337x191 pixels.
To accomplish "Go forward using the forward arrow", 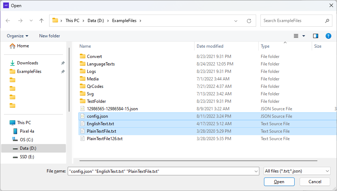I will tap(20, 21).
